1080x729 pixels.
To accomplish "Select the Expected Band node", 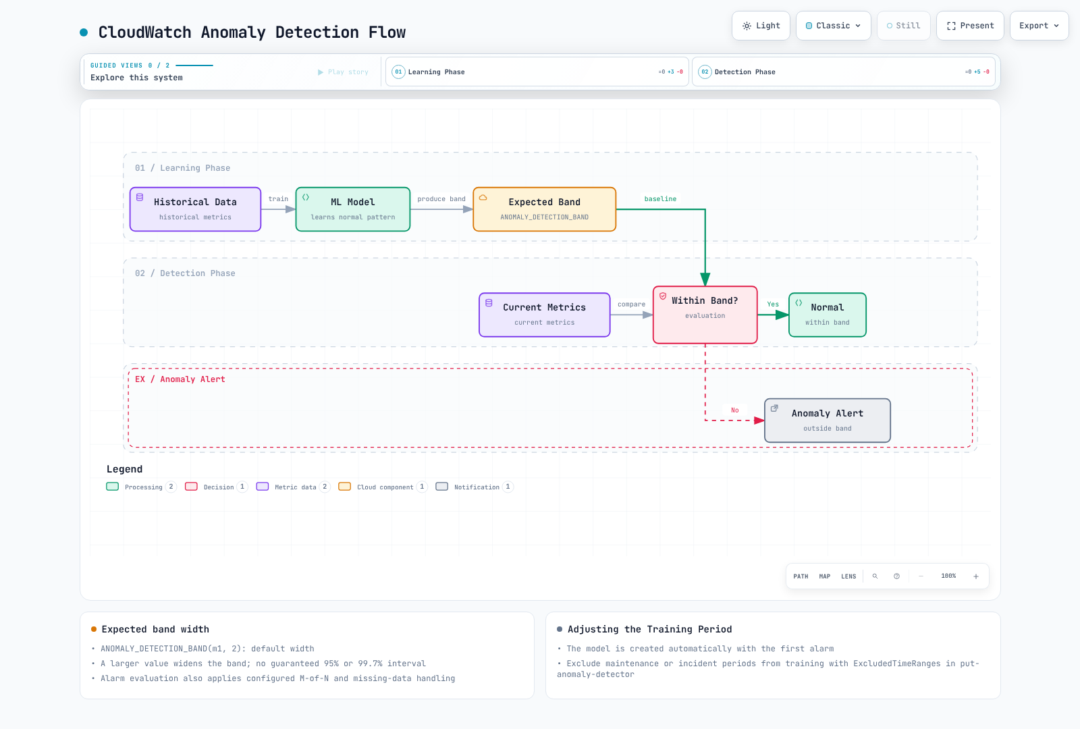I will pyautogui.click(x=545, y=209).
